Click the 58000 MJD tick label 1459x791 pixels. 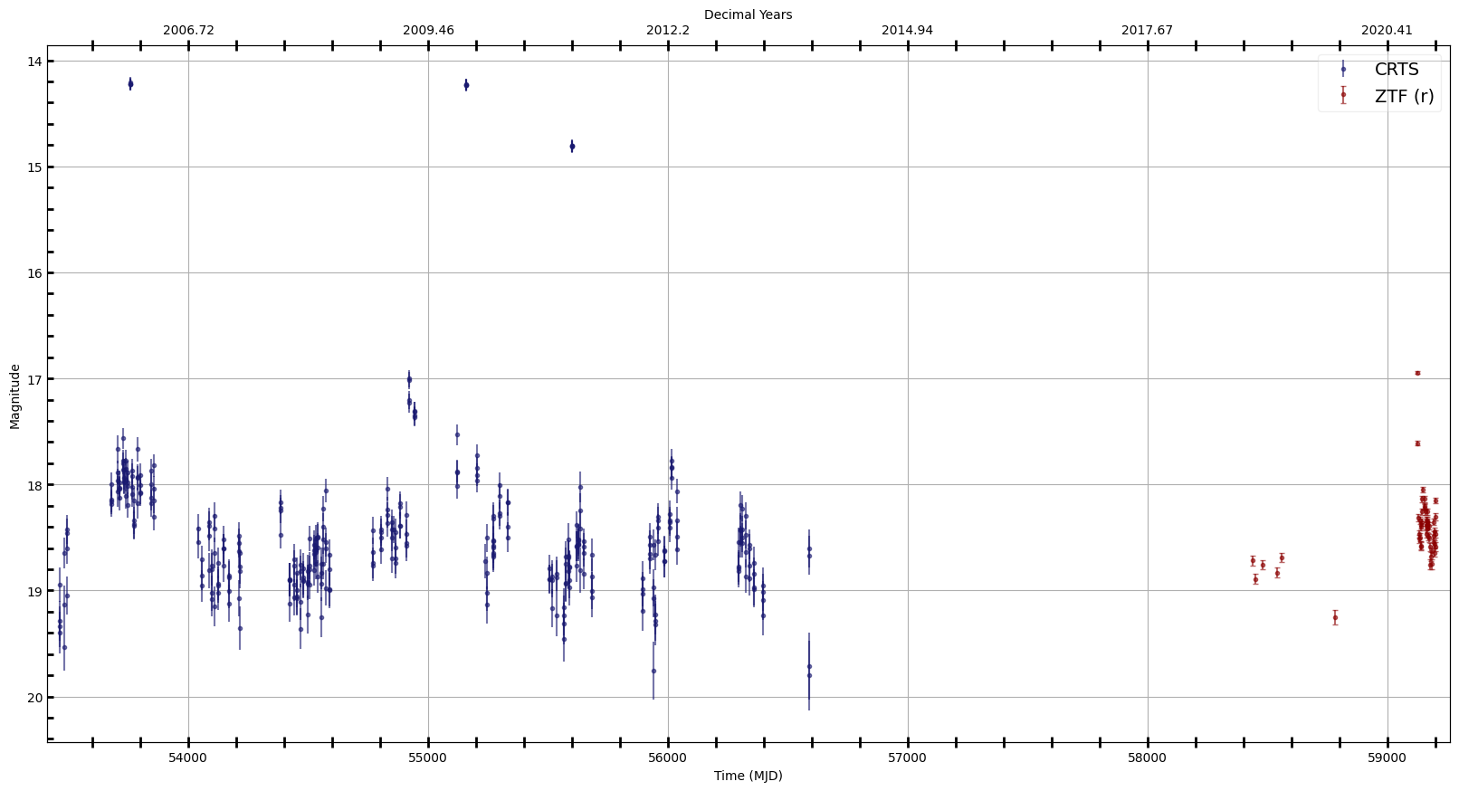coord(1148,757)
